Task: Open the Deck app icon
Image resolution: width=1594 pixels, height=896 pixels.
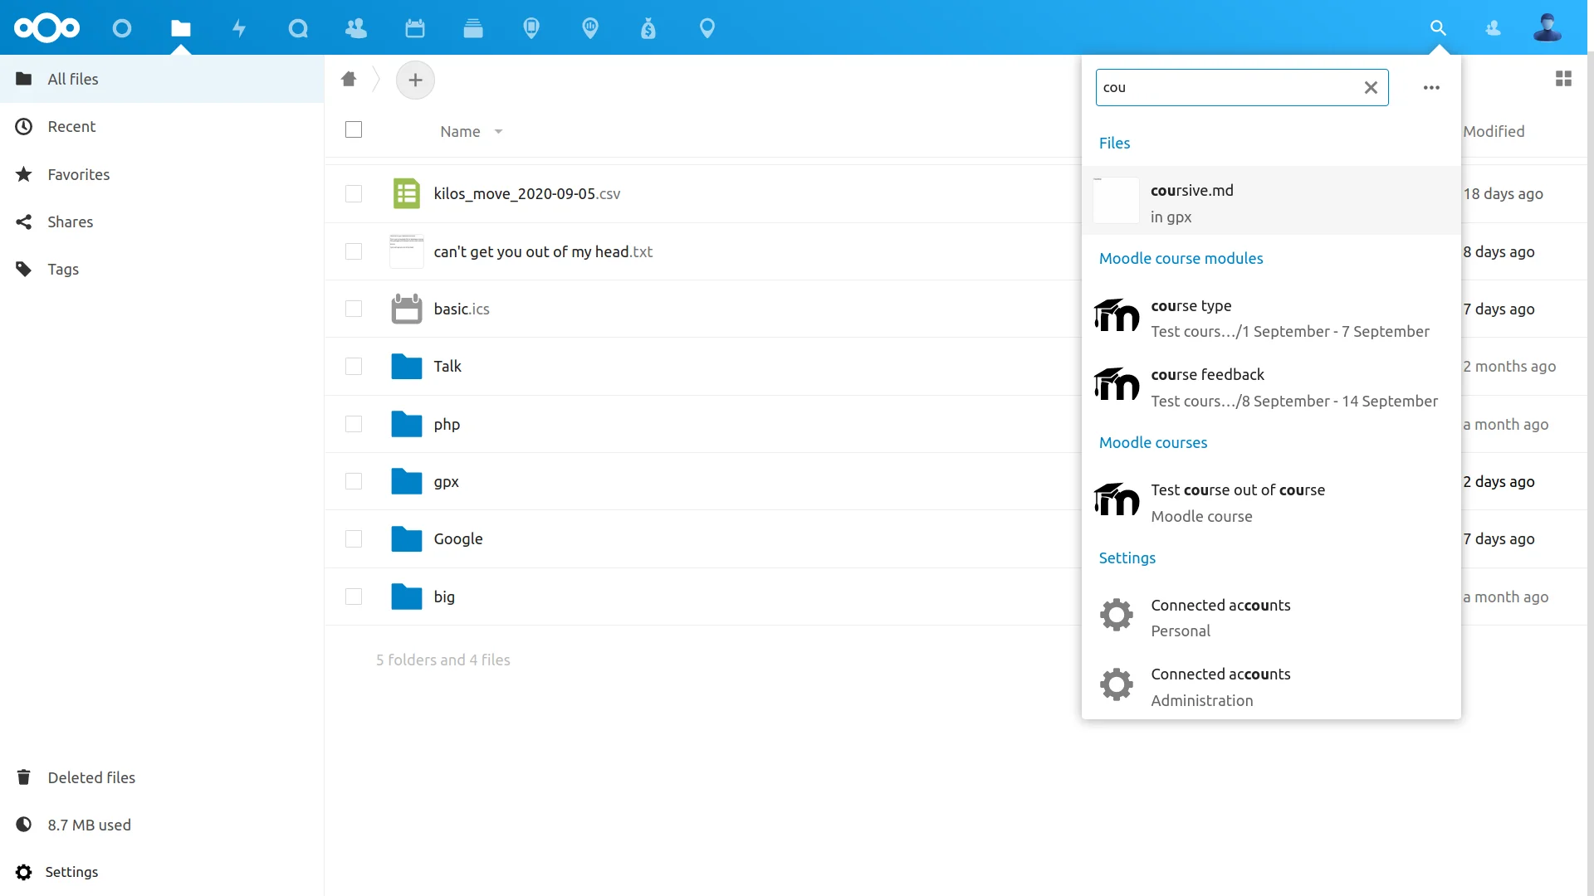Action: click(473, 28)
